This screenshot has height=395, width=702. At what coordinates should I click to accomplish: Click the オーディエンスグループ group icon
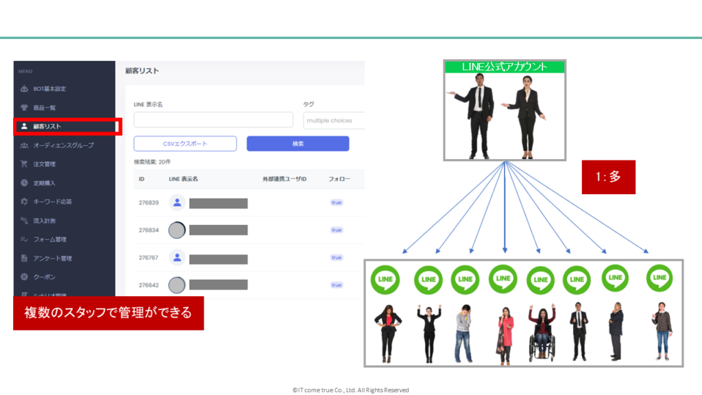coord(24,145)
